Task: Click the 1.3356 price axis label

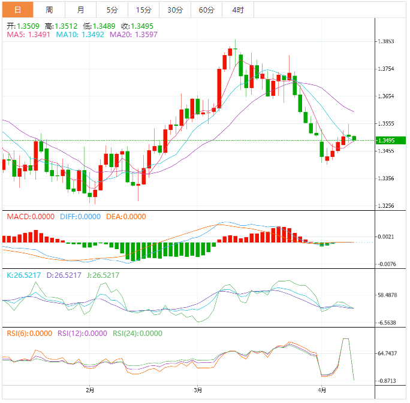Action: point(386,178)
